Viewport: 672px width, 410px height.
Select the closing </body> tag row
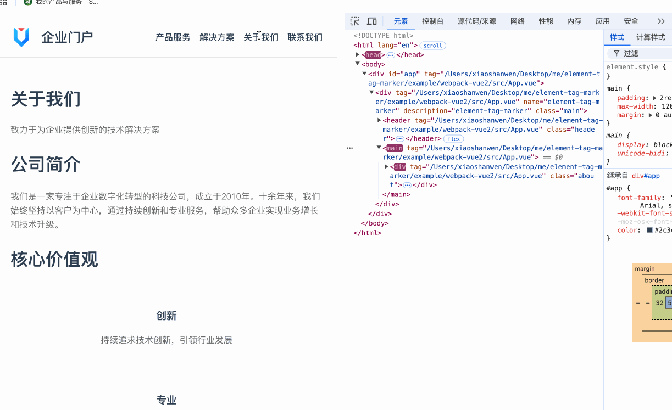pyautogui.click(x=375, y=223)
